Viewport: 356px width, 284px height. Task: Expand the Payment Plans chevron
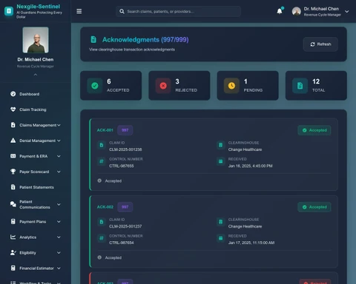click(59, 221)
